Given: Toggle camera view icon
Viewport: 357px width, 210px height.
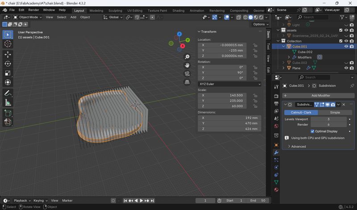Looking at the screenshot, I should point(187,74).
